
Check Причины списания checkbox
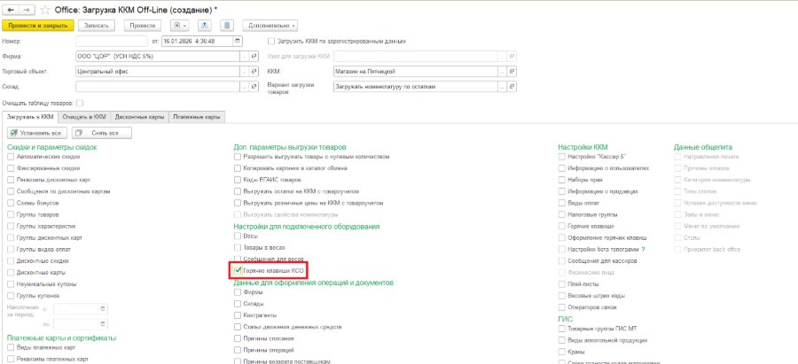pyautogui.click(x=238, y=338)
